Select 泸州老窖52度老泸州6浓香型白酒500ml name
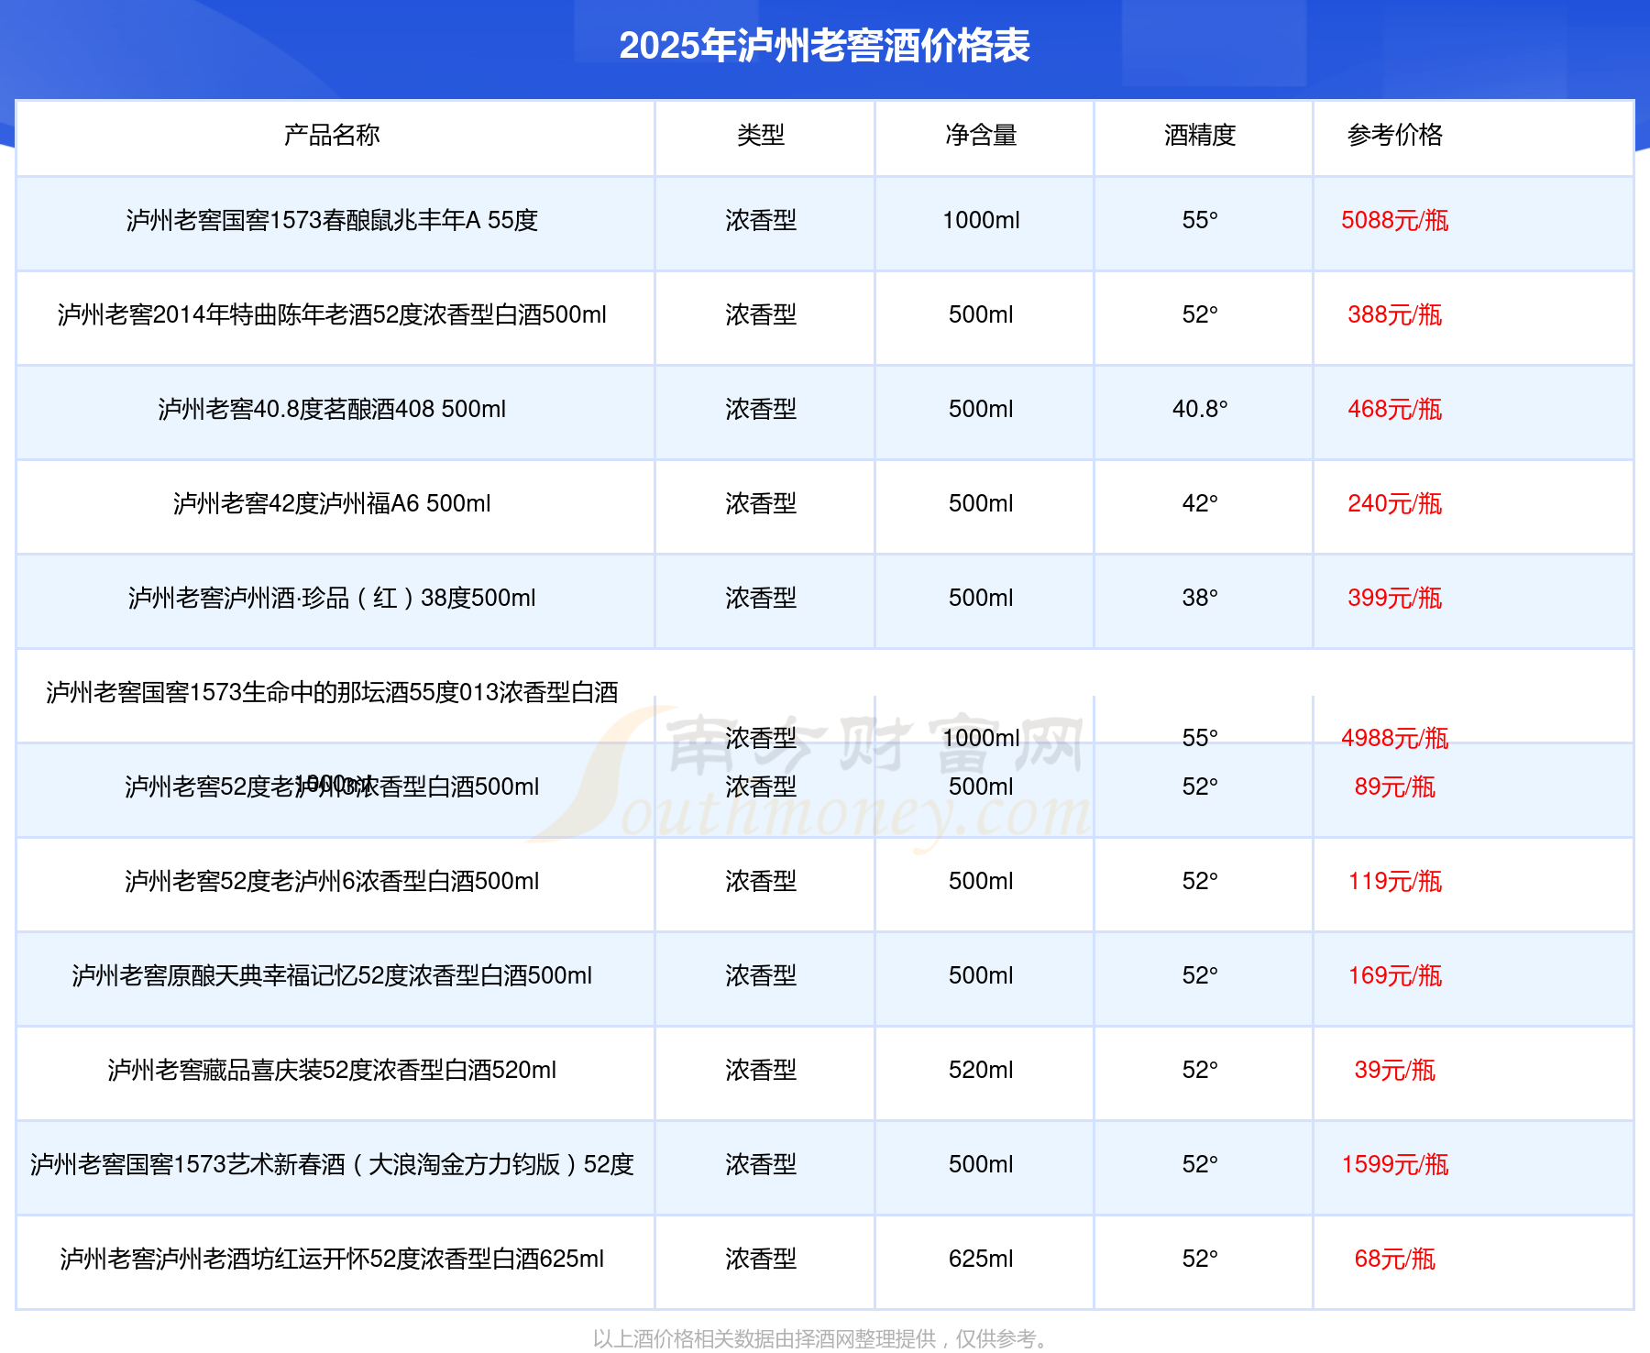Screen dimensions: 1650x1353 tap(332, 882)
